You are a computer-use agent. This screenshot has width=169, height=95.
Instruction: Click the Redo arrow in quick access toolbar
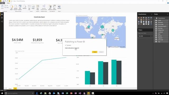(7, 1)
